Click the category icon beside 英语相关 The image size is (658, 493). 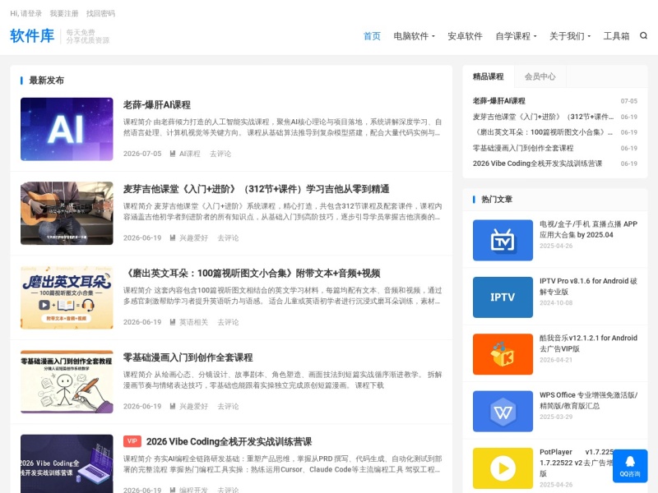coord(173,322)
